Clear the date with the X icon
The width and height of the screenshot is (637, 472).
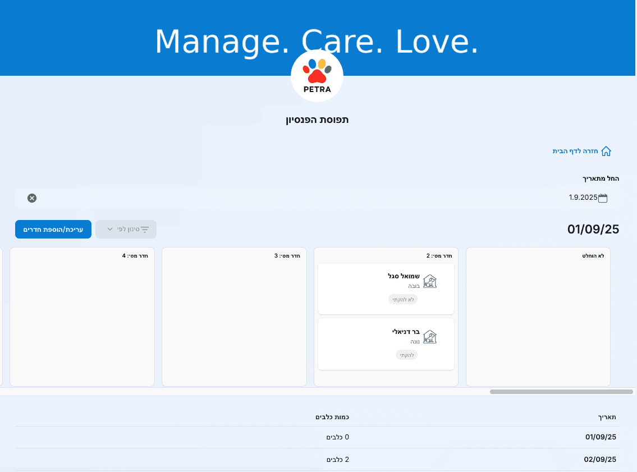point(32,198)
